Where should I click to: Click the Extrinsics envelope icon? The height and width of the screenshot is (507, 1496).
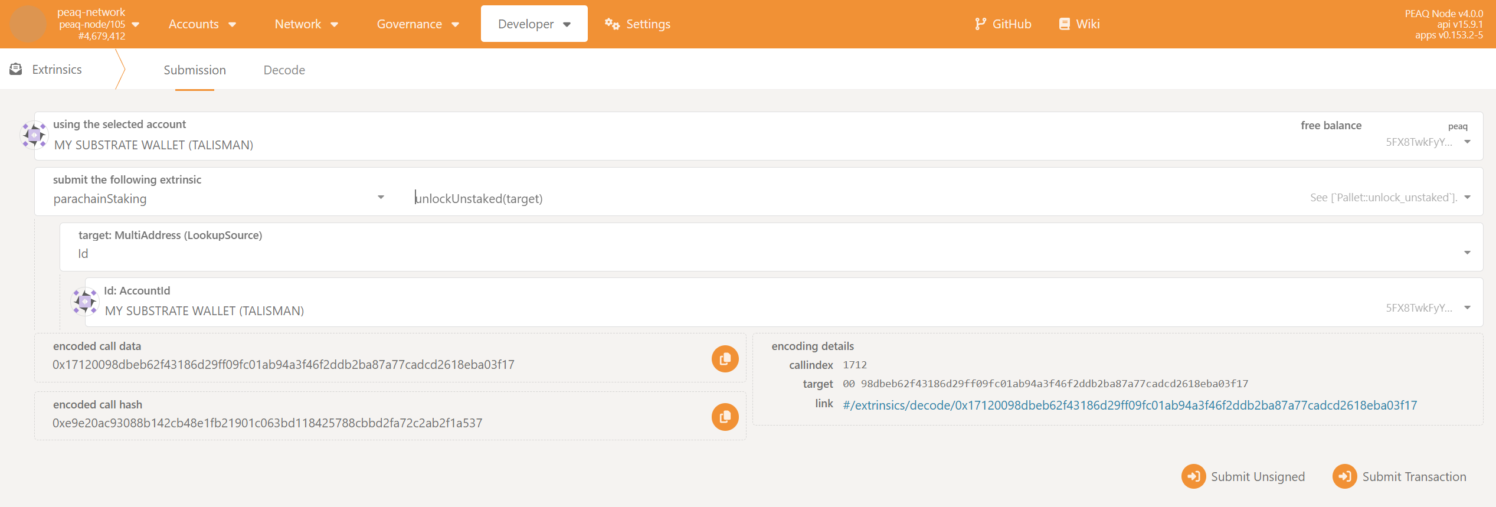[x=16, y=70]
